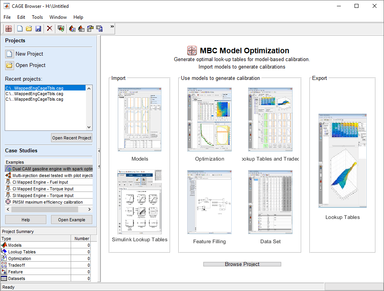Screen dimensions: 384x291
Task: Select Dual CAM gasoline engine example
Action: [x=49, y=169]
